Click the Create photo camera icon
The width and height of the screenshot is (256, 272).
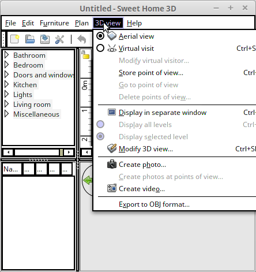pos(112,164)
